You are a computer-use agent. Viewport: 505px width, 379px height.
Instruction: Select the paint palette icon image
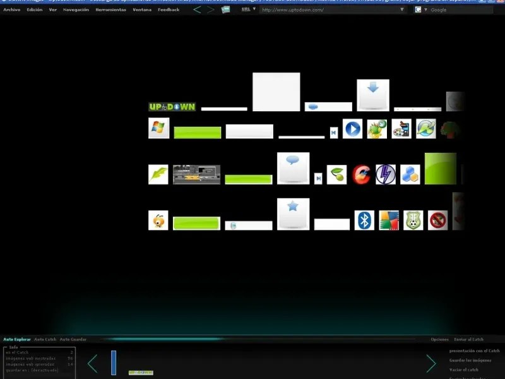(x=401, y=129)
